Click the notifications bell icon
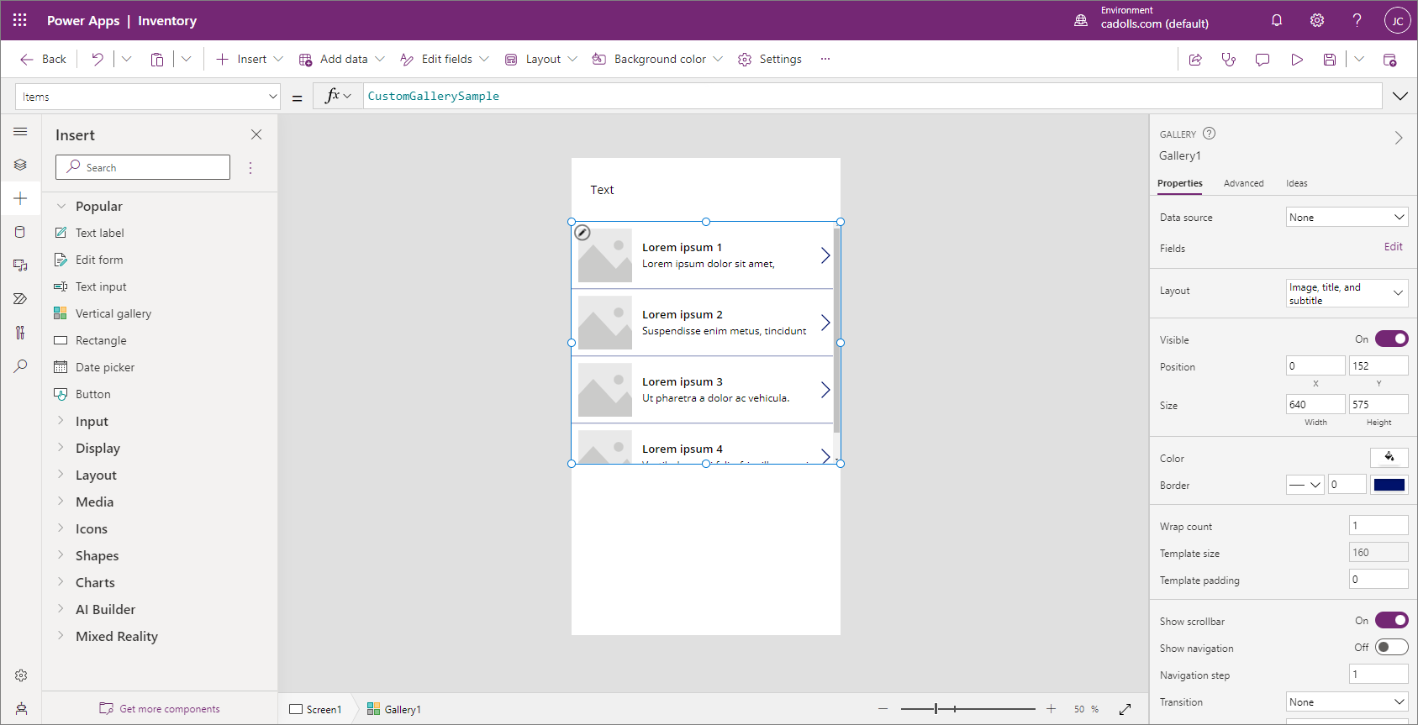The height and width of the screenshot is (725, 1418). [1277, 20]
